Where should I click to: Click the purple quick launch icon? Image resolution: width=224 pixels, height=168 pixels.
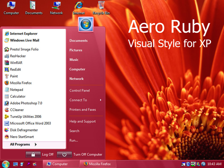pos(28,164)
